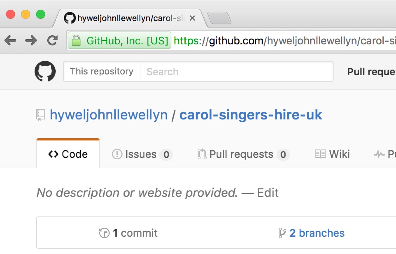The height and width of the screenshot is (254, 396).
Task: Reload the page with the refresh icon
Action: point(52,40)
